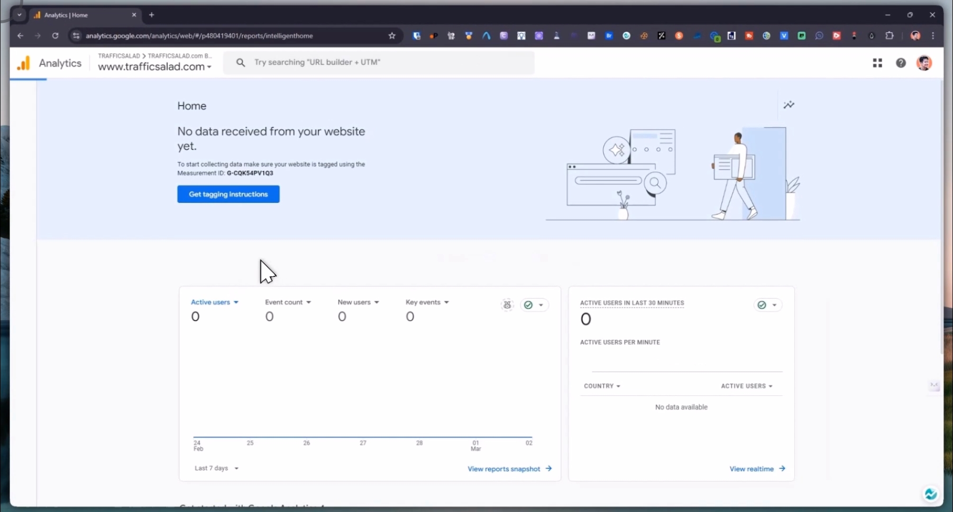Click the globe extension icon
This screenshot has height=512, width=953.
tap(767, 36)
